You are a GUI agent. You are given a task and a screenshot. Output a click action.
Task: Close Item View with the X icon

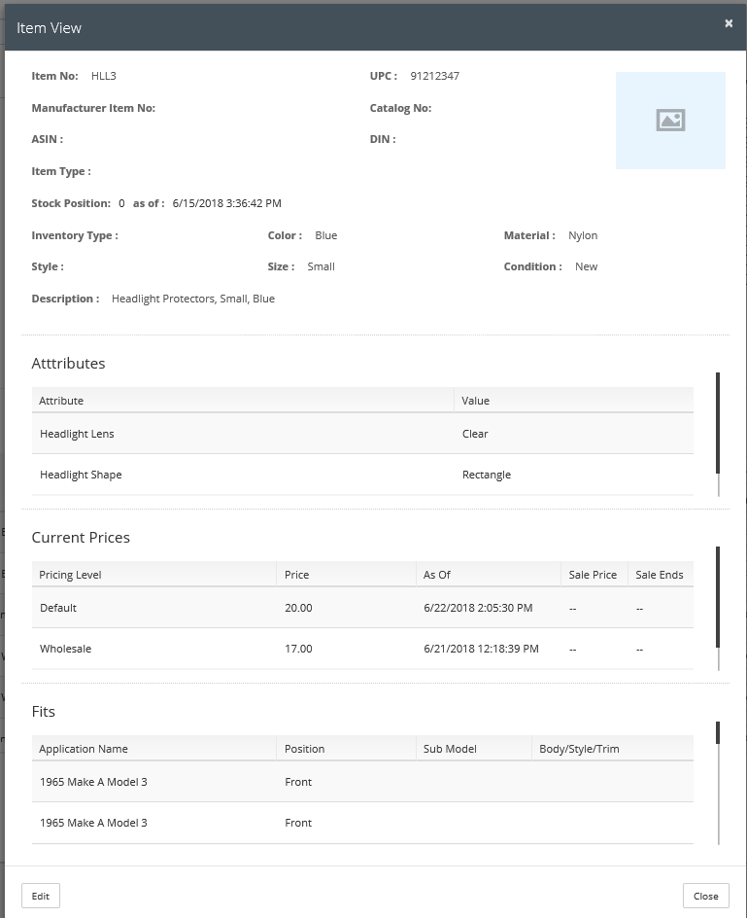729,23
